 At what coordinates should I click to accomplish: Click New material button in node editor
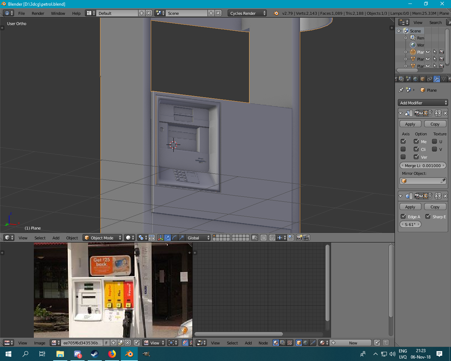pos(351,343)
